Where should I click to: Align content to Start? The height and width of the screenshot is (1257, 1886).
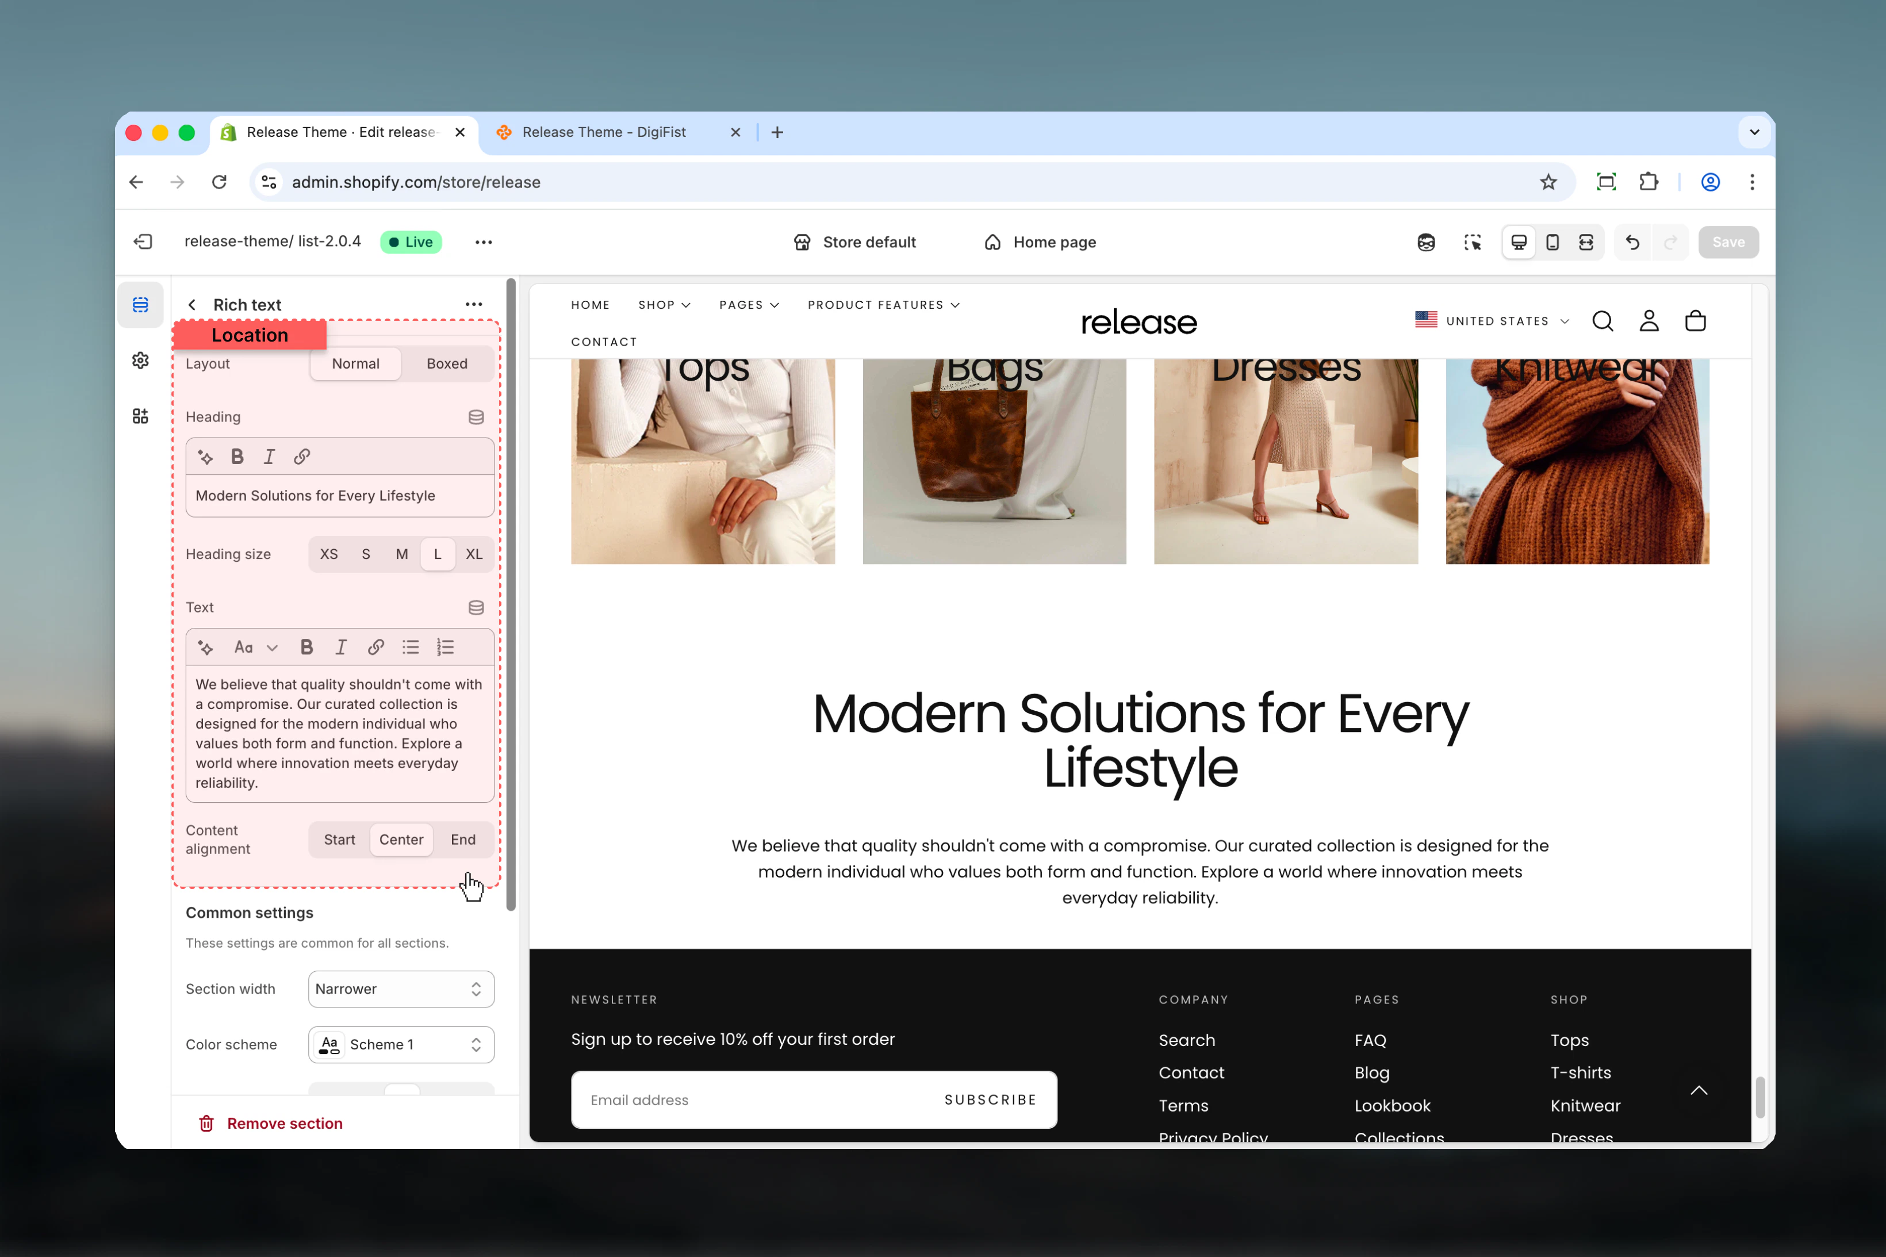click(x=340, y=840)
